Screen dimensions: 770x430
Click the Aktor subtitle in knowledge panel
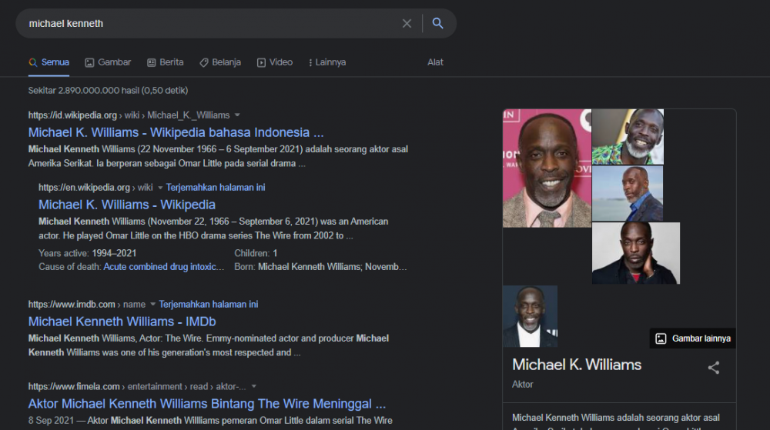click(523, 385)
